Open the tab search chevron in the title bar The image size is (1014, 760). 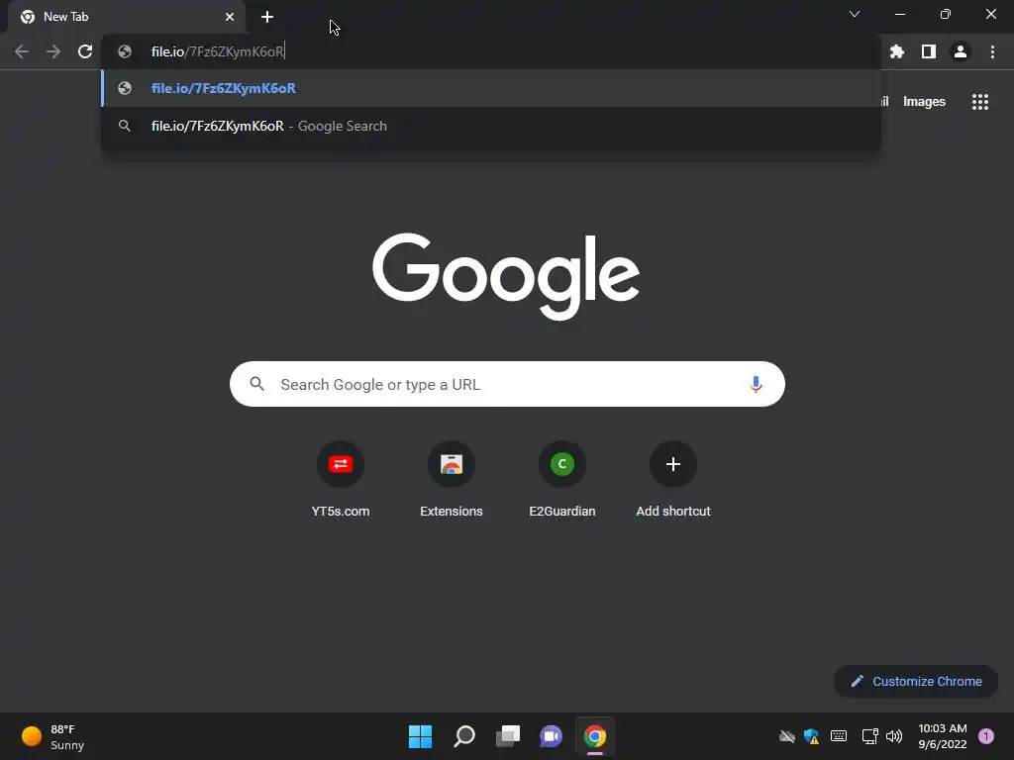(855, 14)
